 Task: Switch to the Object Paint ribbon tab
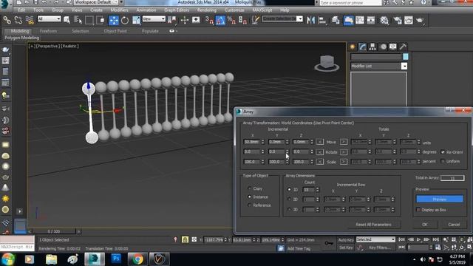[x=115, y=31]
